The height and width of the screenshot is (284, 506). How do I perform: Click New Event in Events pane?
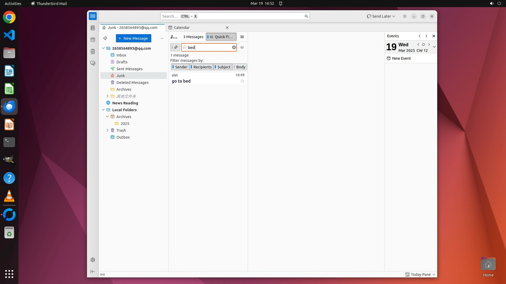pyautogui.click(x=401, y=58)
